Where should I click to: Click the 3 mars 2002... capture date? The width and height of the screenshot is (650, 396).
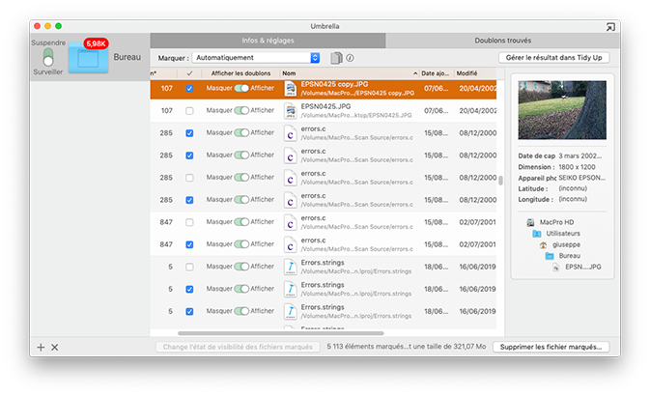579,156
